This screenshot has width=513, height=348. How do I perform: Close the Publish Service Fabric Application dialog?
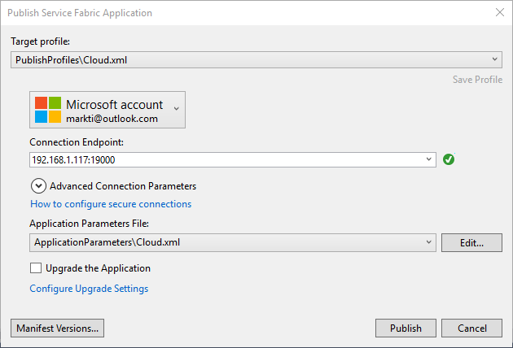point(500,12)
